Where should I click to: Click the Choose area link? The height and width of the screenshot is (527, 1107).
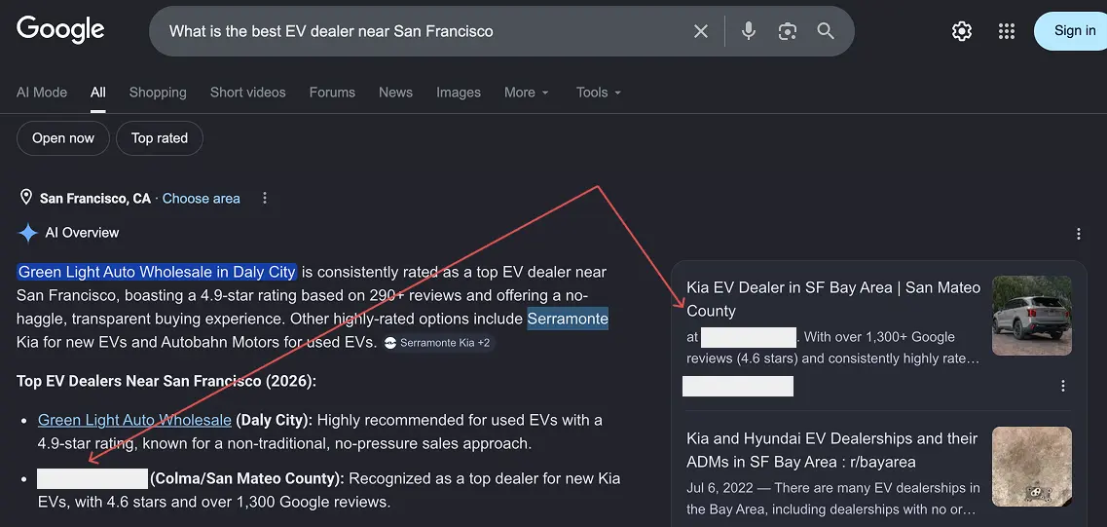[x=202, y=199]
